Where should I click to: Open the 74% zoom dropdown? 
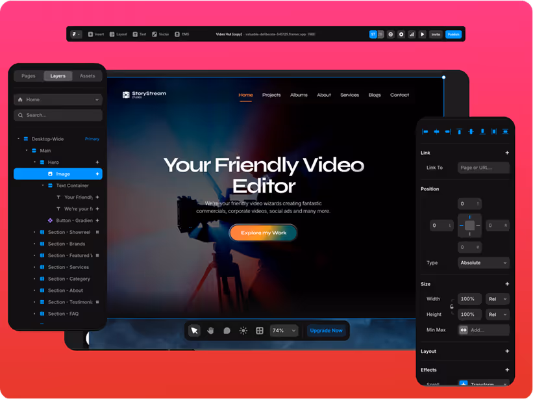(x=284, y=331)
